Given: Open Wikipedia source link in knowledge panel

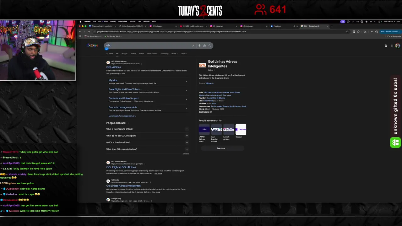Looking at the screenshot, I should 209,83.
